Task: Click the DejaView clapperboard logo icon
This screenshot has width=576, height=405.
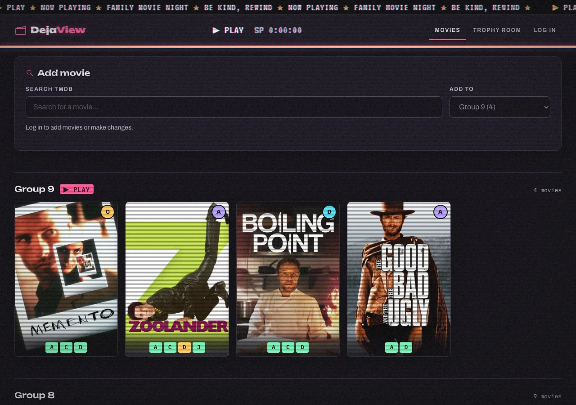Action: 21,31
